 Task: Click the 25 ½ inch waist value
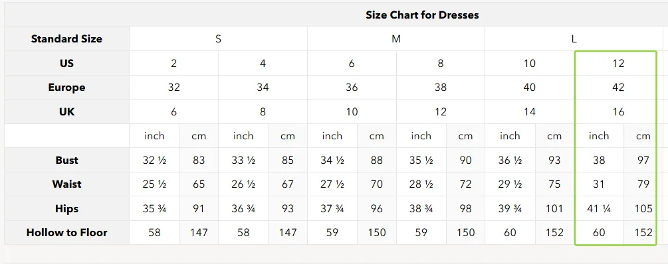pos(155,184)
